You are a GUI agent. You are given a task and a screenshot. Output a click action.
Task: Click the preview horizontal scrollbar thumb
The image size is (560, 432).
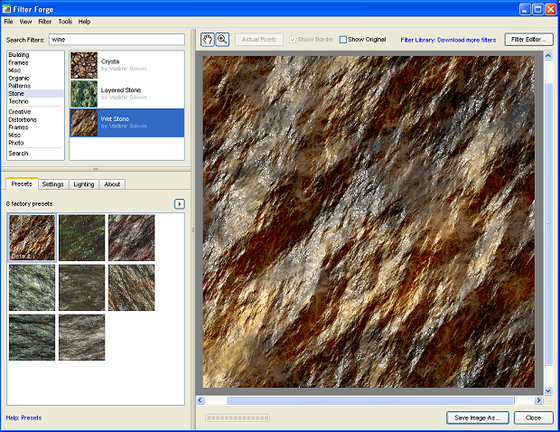pos(370,400)
